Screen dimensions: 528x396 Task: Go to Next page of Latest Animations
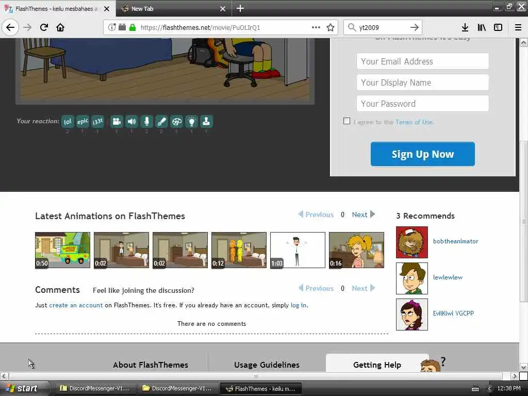364,214
